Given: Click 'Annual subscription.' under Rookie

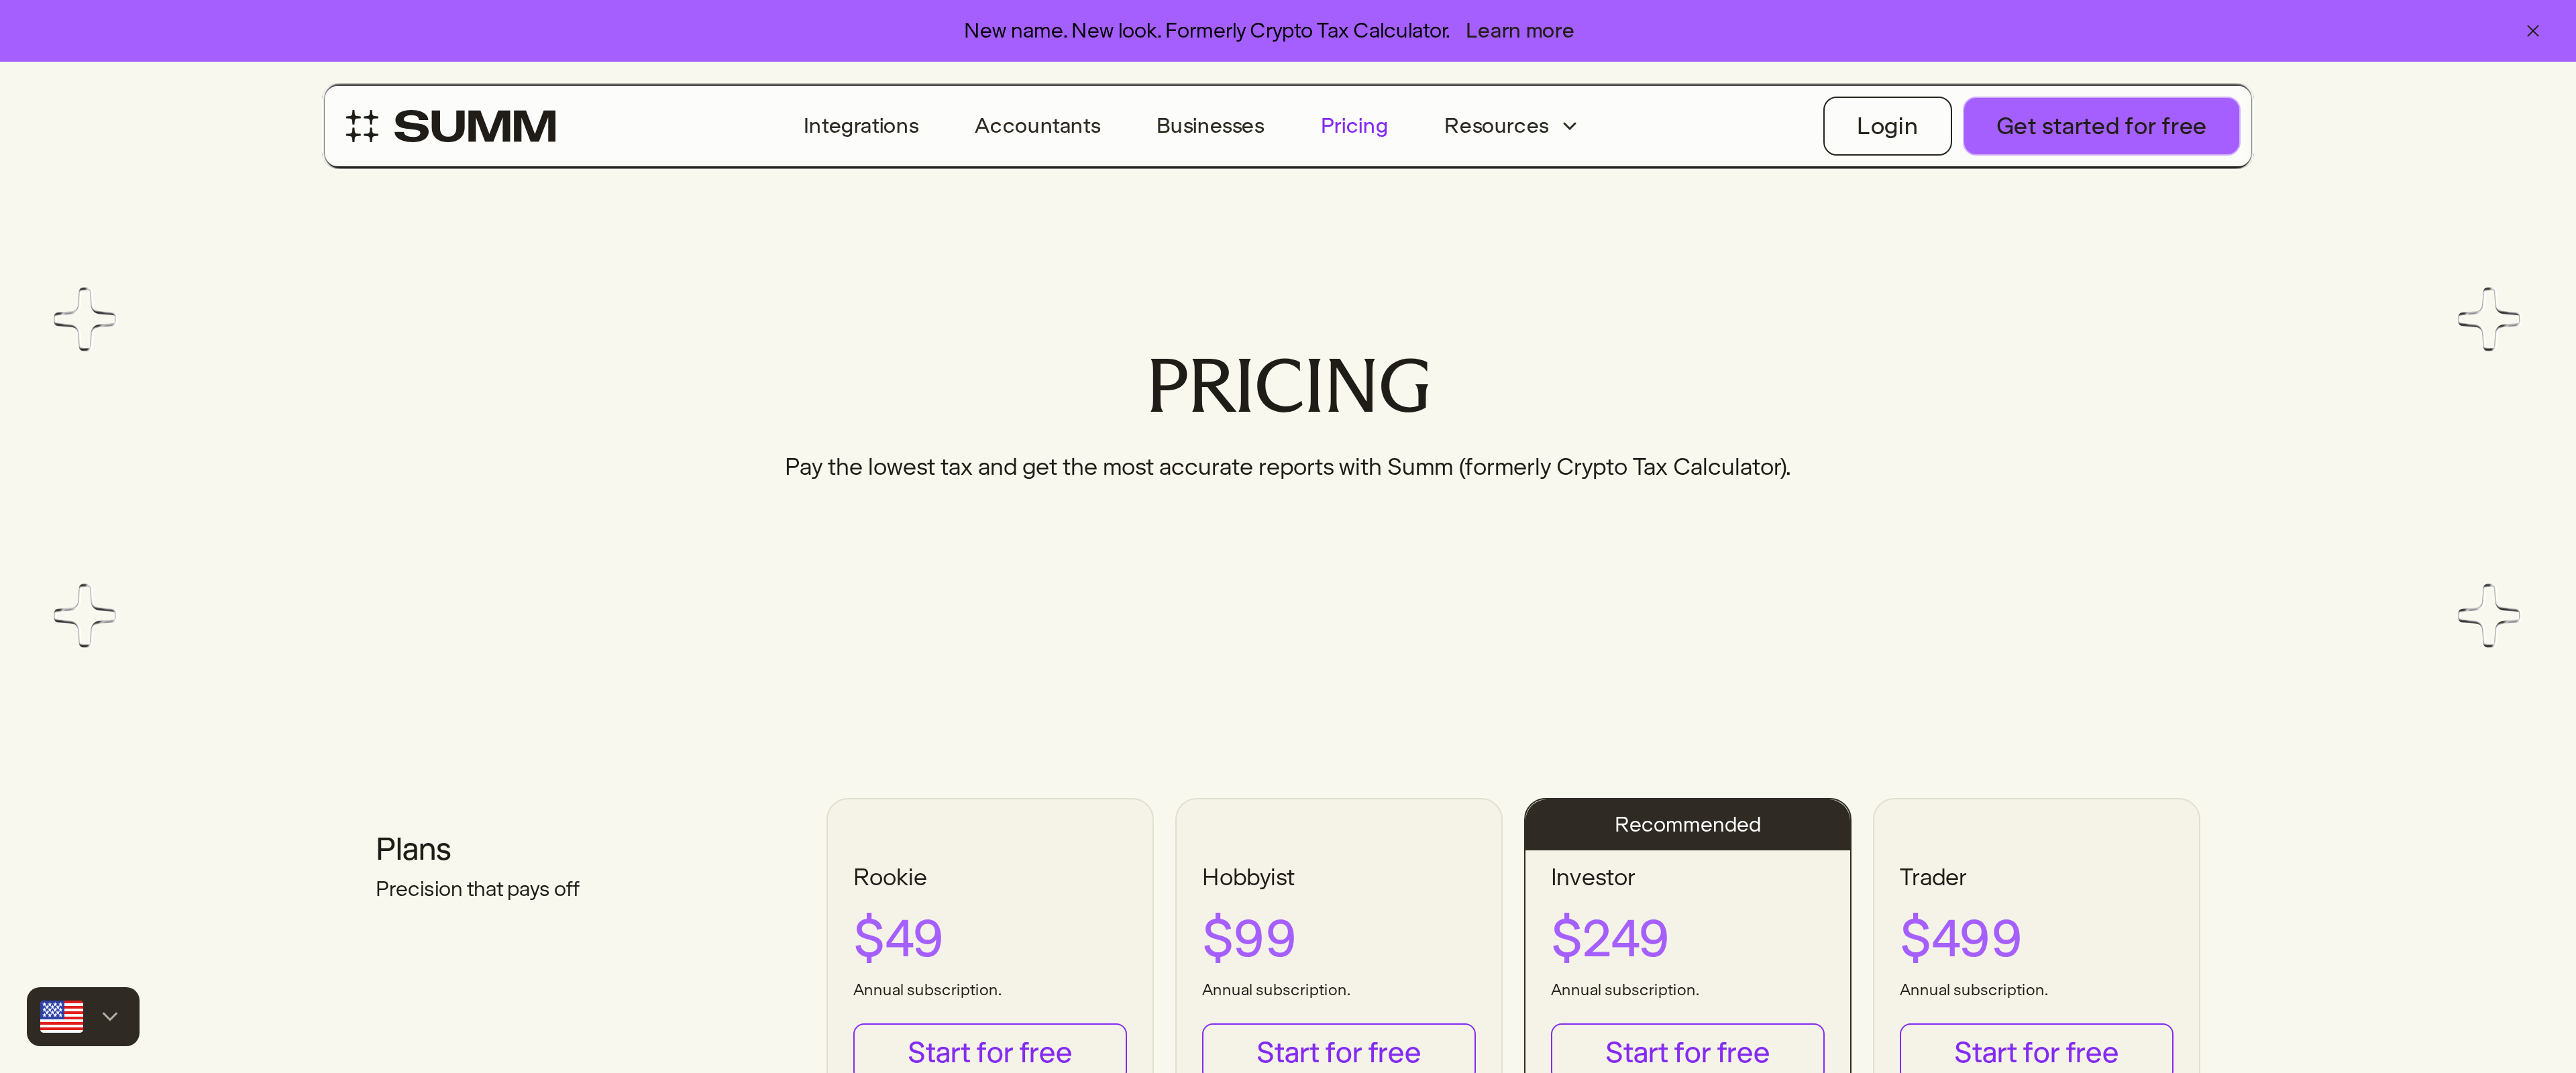Looking at the screenshot, I should [x=926, y=989].
